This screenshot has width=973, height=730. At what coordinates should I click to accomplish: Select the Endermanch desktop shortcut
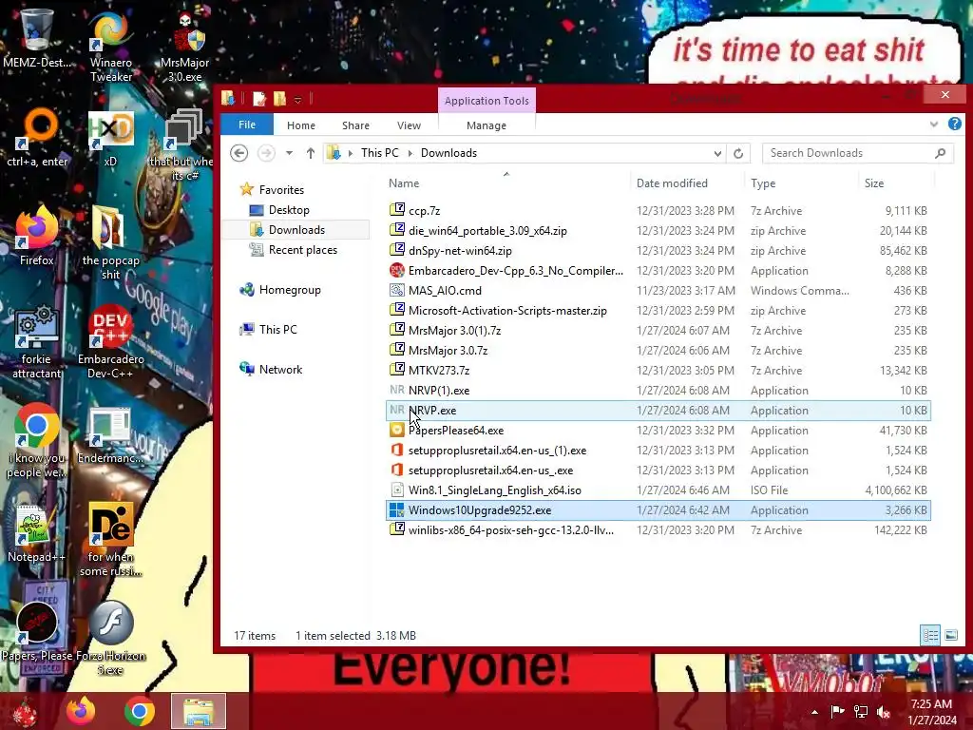coord(110,436)
